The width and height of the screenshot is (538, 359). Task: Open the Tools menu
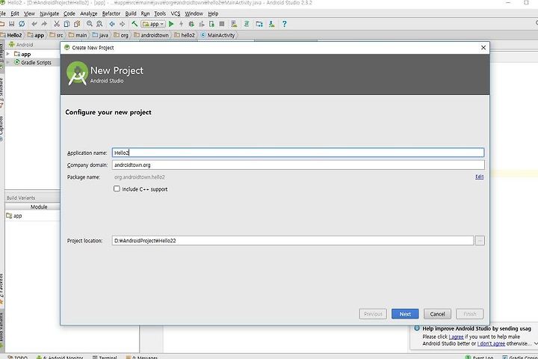pyautogui.click(x=160, y=13)
